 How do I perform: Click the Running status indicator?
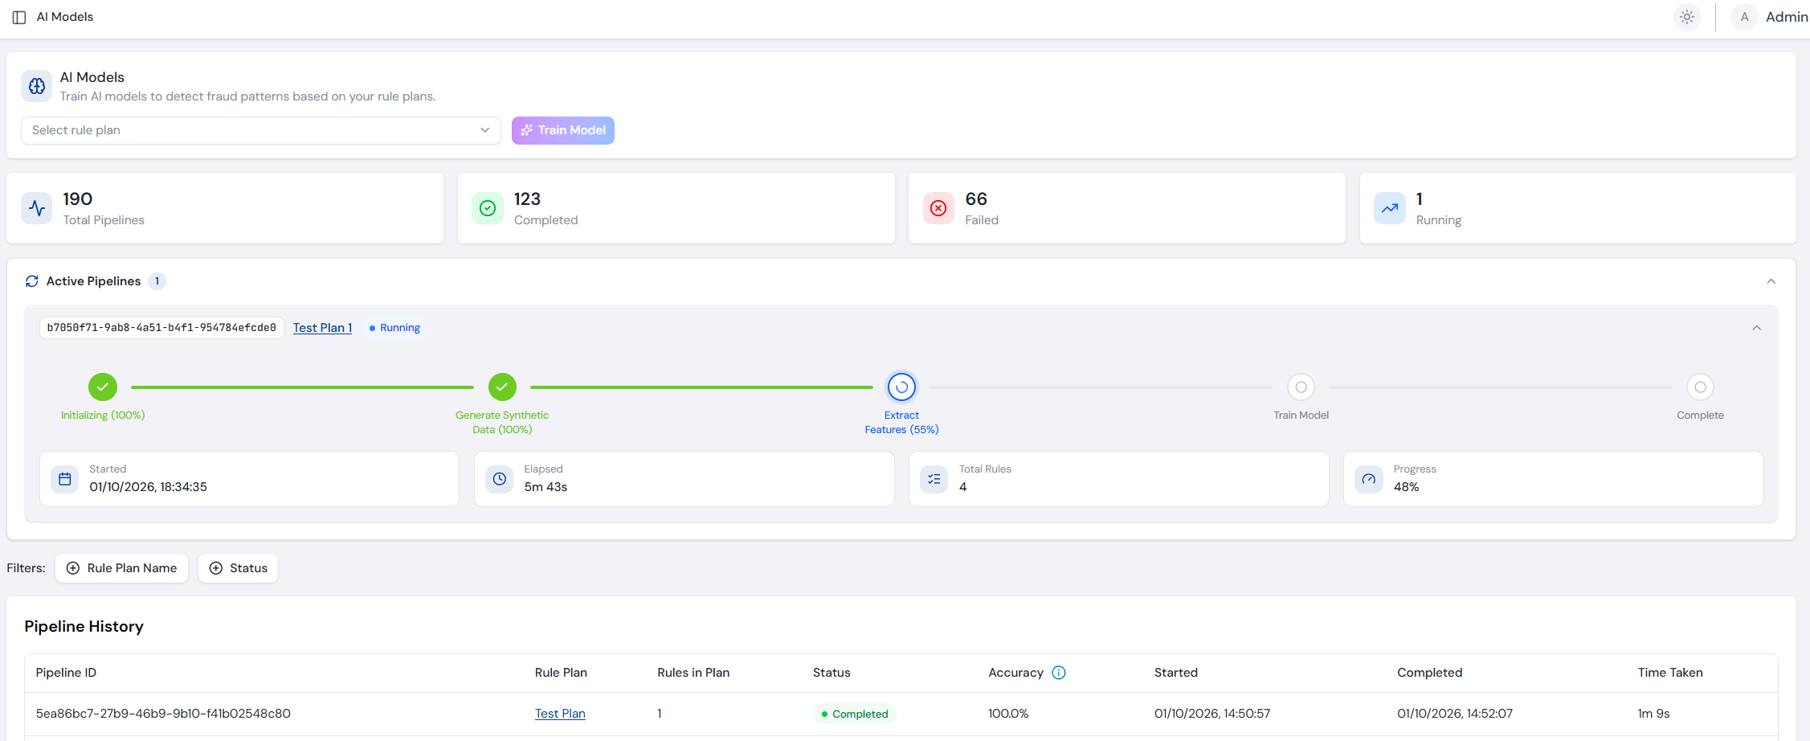click(394, 328)
